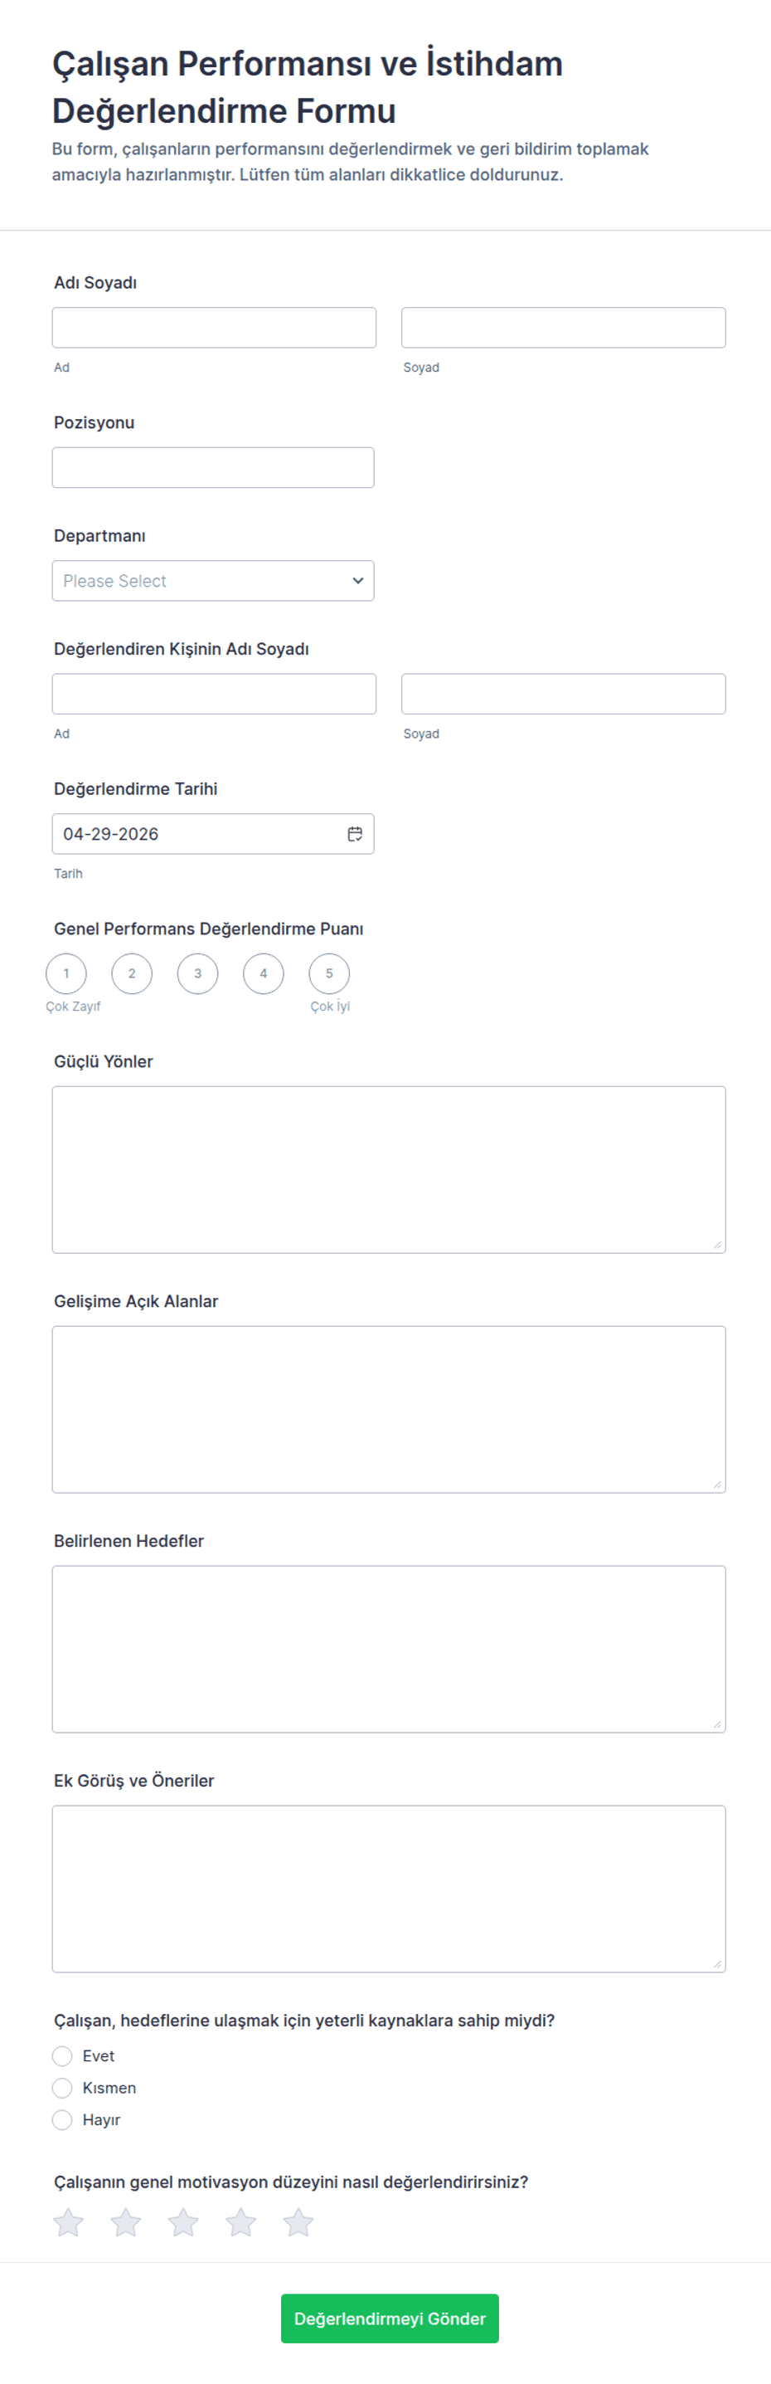This screenshot has width=771, height=2384.
Task: Focus the Ek Görüş ve Öneriler textarea
Action: (388, 1889)
